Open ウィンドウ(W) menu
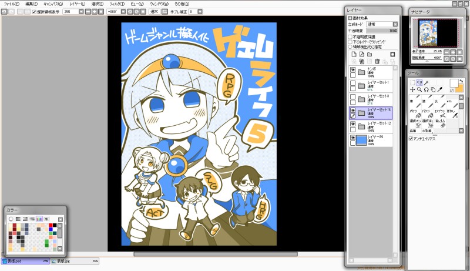 coord(159,4)
